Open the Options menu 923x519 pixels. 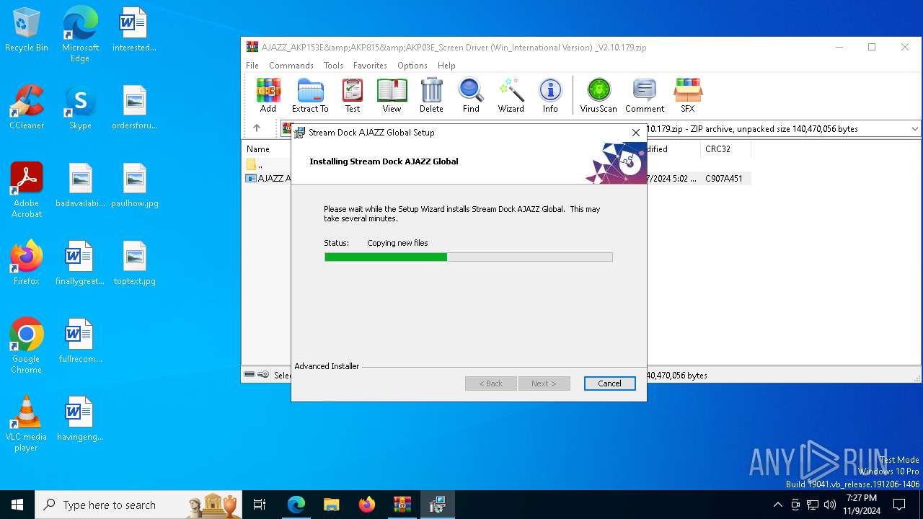(412, 65)
